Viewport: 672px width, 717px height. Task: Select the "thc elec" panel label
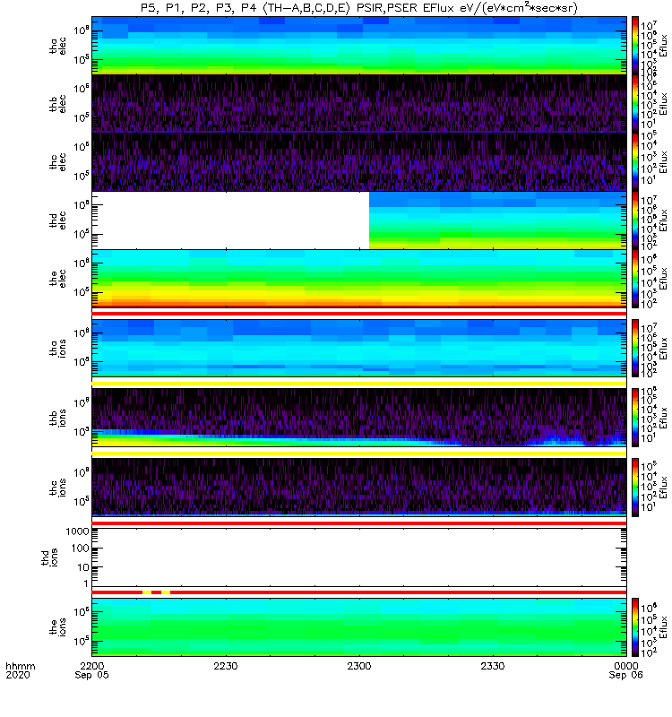[58, 162]
